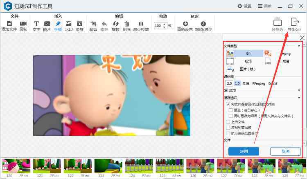Select frame thumbnail 127
Viewport: 307px width, 179px height.
click(231, 166)
